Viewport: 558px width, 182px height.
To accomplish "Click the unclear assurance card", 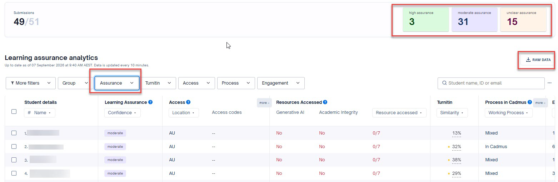I will [x=523, y=20].
